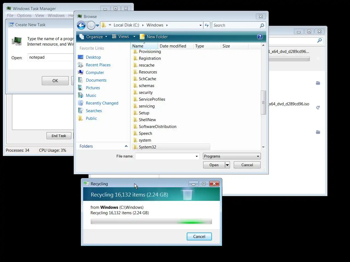Image resolution: width=350 pixels, height=262 pixels.
Task: Expand the Open button split arrow
Action: click(x=227, y=165)
